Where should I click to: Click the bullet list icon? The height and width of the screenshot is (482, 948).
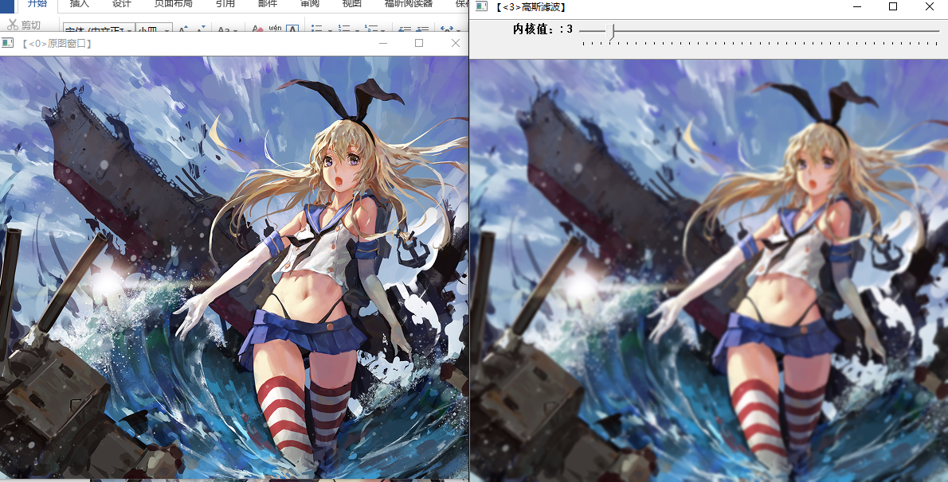[315, 28]
